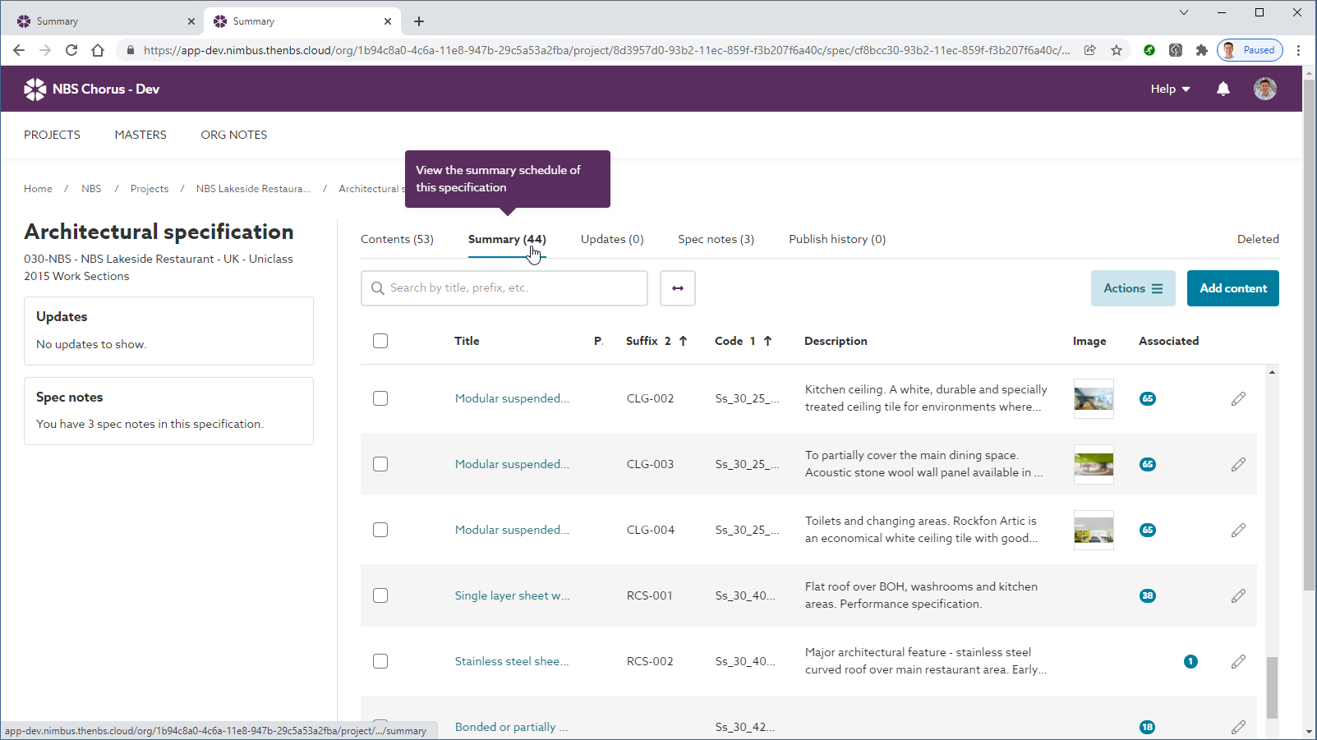Select the checkbox for Single layer sheet row
Viewport: 1317px width, 740px height.
pyautogui.click(x=380, y=595)
